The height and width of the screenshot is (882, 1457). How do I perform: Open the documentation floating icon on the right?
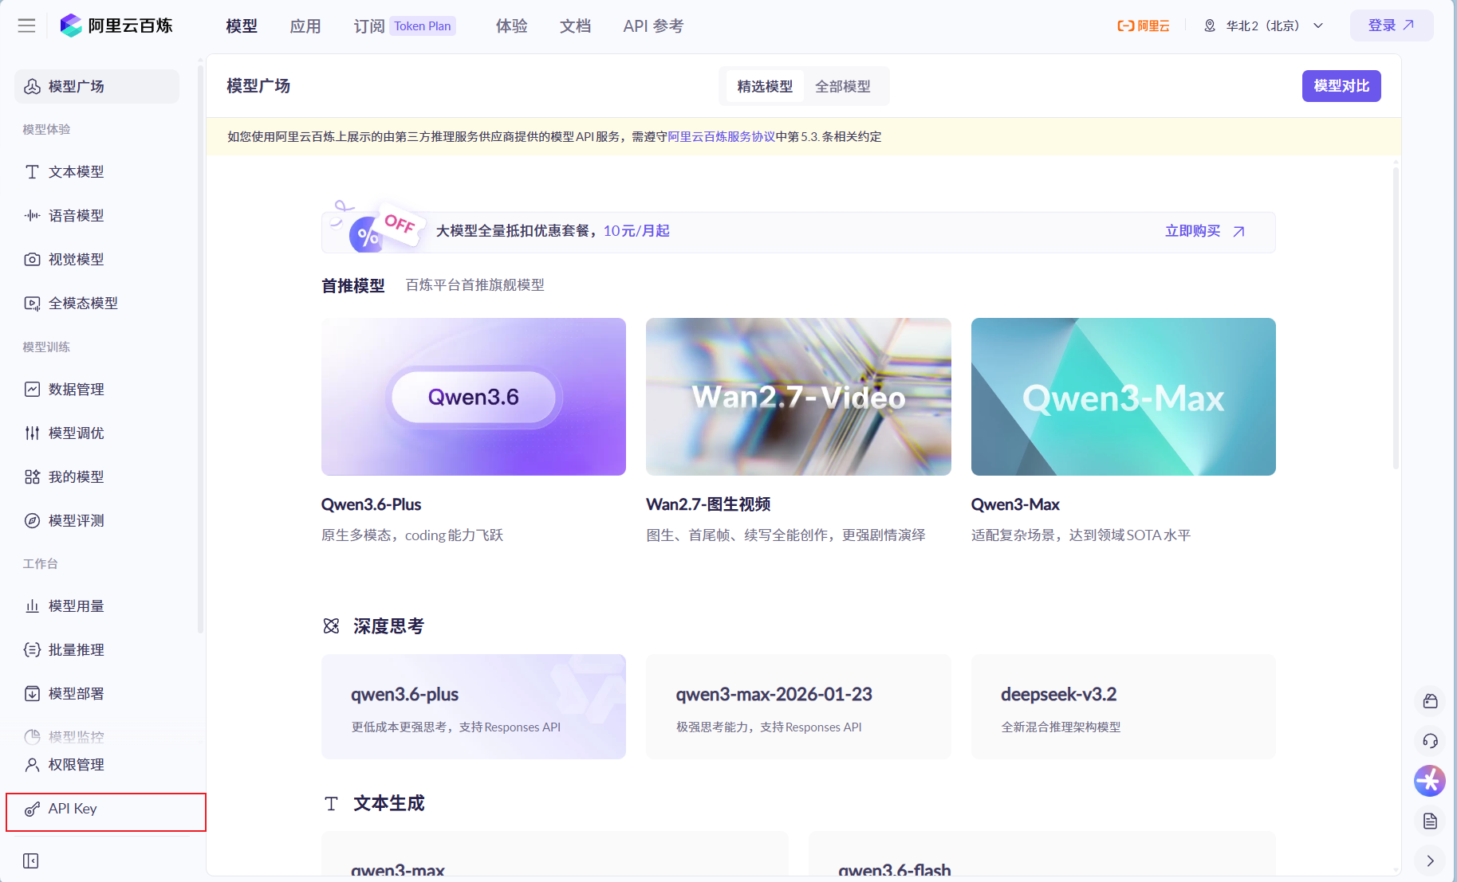[1430, 821]
